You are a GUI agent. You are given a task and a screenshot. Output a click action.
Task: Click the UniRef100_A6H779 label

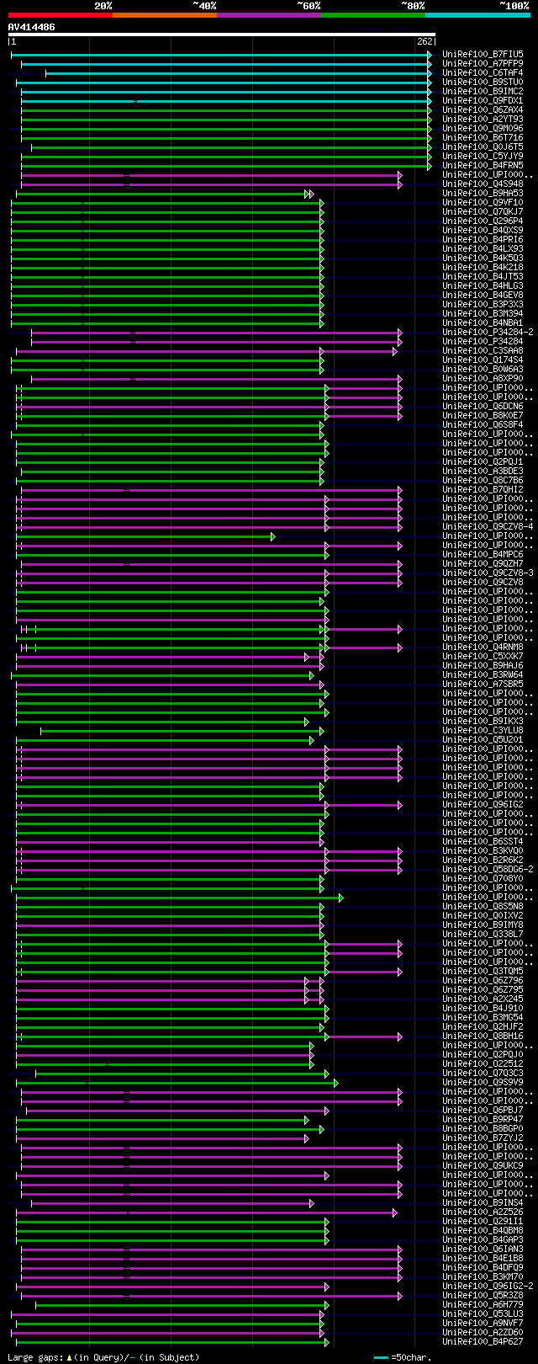click(483, 1304)
